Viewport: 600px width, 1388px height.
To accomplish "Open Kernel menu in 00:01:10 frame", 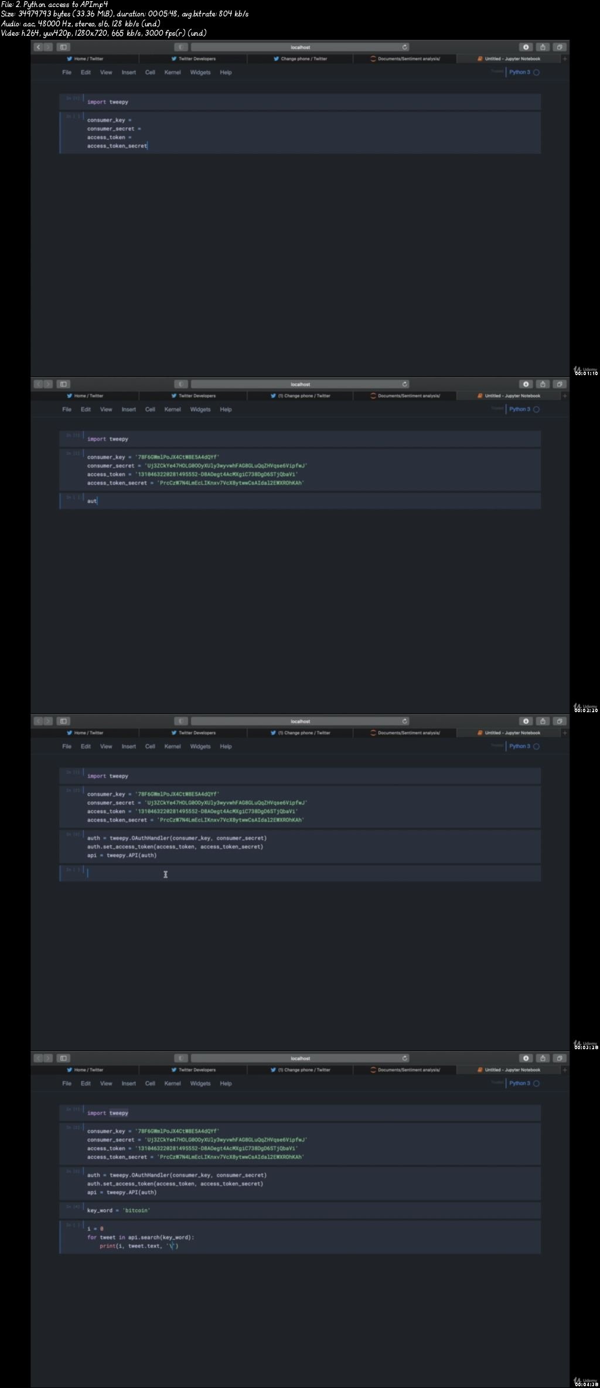I will [x=172, y=73].
